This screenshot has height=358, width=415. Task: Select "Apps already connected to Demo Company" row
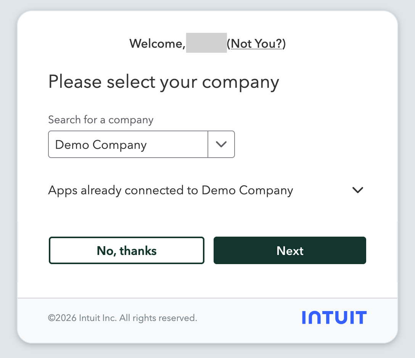point(206,190)
